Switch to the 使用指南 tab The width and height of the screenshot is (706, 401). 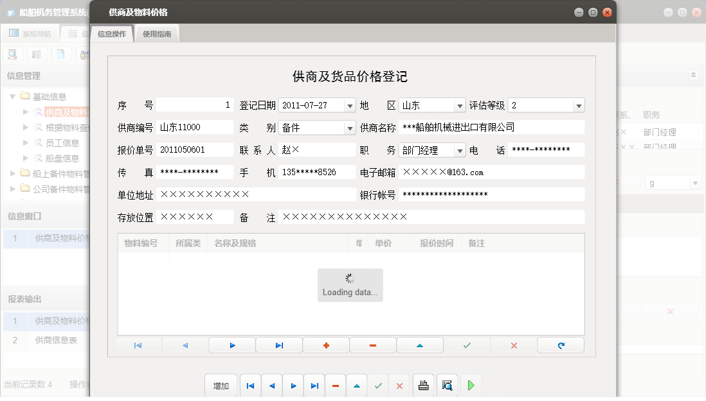click(x=157, y=34)
